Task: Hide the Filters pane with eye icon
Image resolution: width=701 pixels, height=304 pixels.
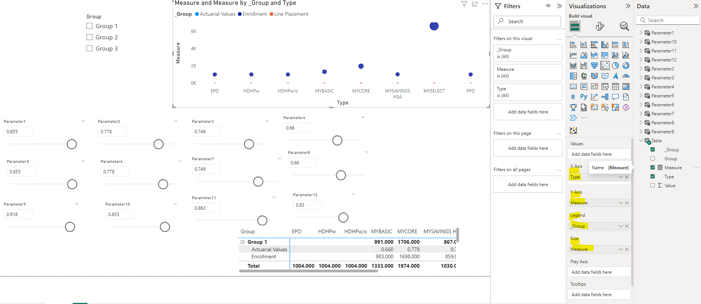Action: tap(548, 6)
